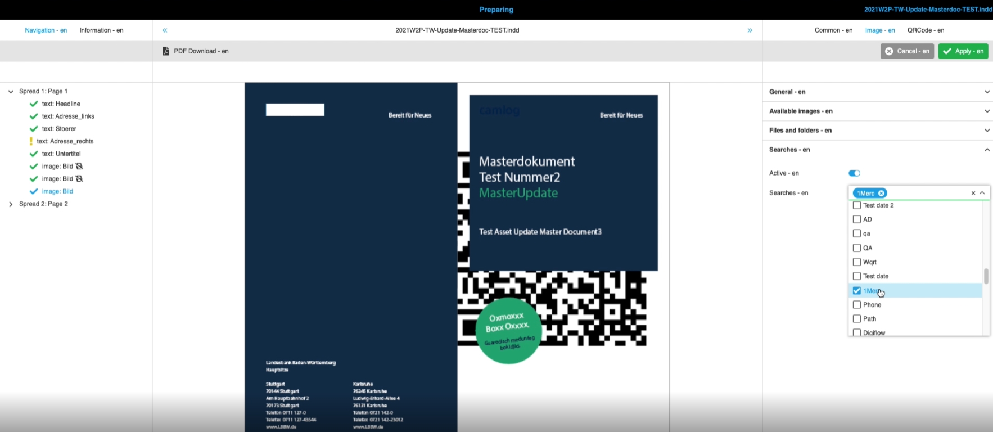
Task: Click the Searches dropdown list scrollbar thumb
Action: [x=986, y=276]
